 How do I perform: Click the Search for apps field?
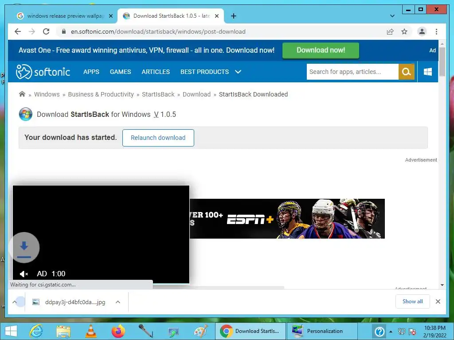tap(352, 72)
